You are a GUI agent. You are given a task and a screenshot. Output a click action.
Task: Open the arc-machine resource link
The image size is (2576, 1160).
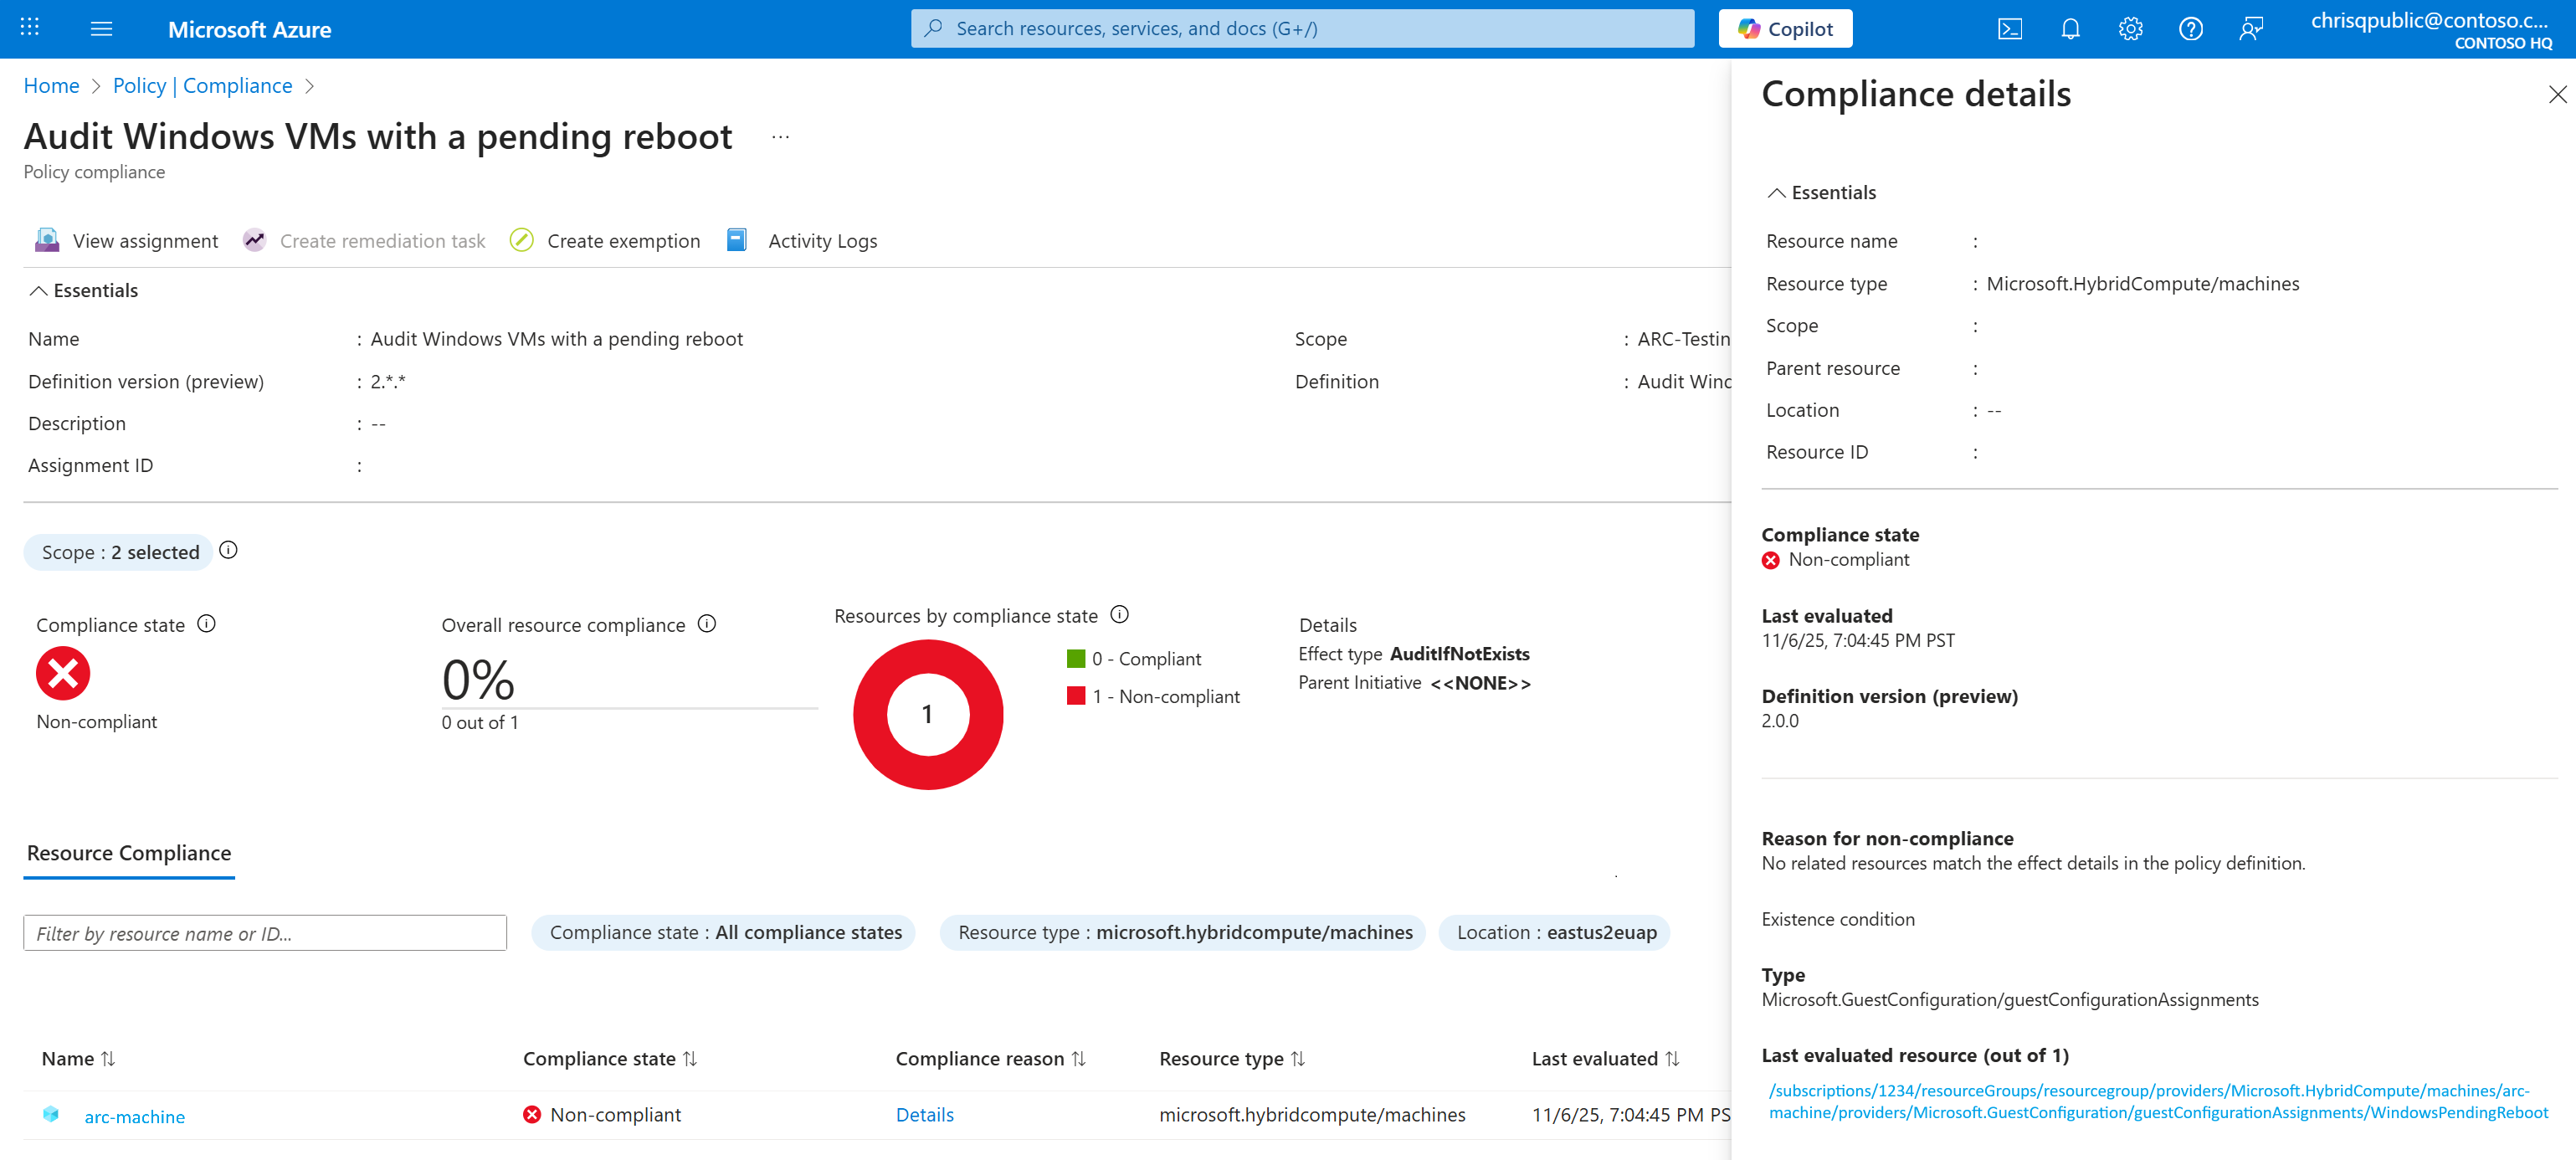tap(134, 1116)
